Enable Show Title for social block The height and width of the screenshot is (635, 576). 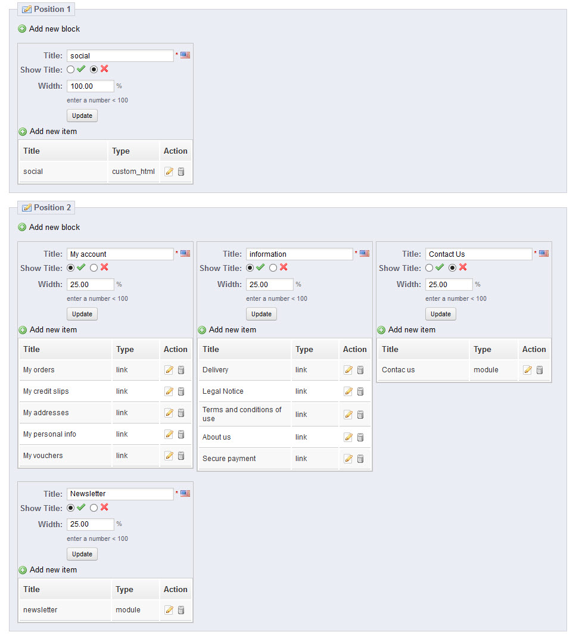(71, 70)
